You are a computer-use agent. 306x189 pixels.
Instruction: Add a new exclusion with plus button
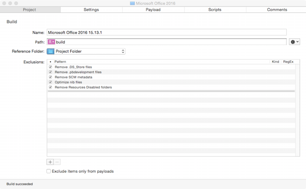pyautogui.click(x=50, y=162)
